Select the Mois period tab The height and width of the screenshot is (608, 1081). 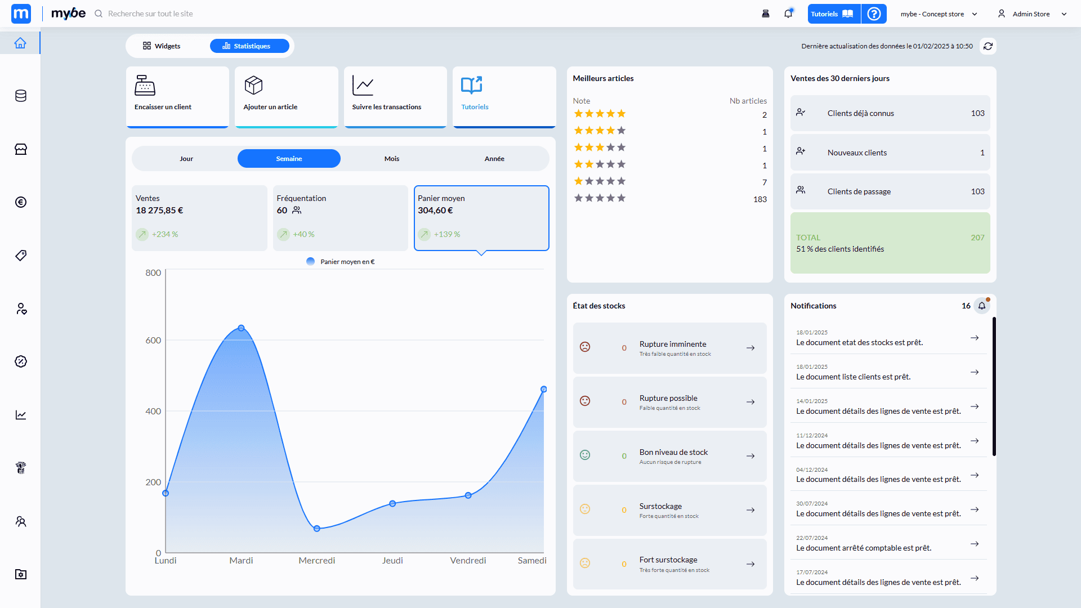click(x=392, y=159)
